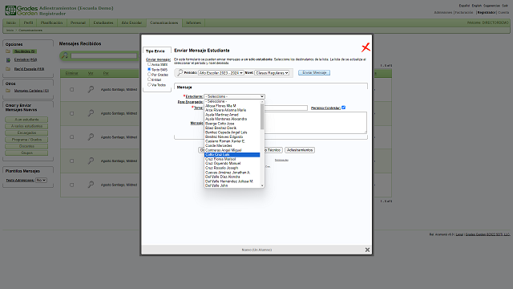Open the Personal menu tab

[x=78, y=23]
